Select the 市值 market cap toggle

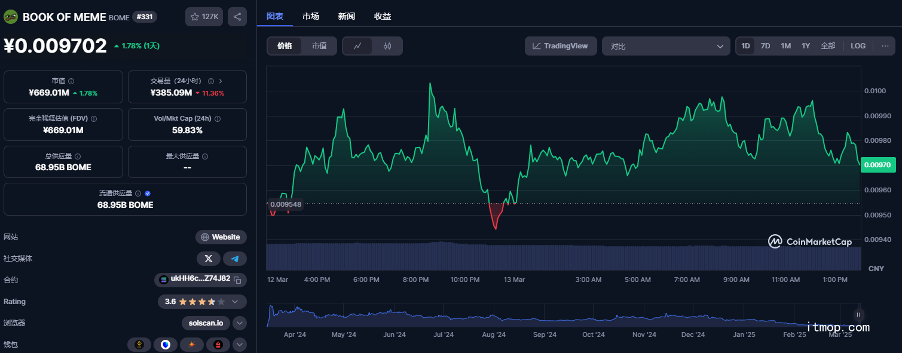point(319,46)
